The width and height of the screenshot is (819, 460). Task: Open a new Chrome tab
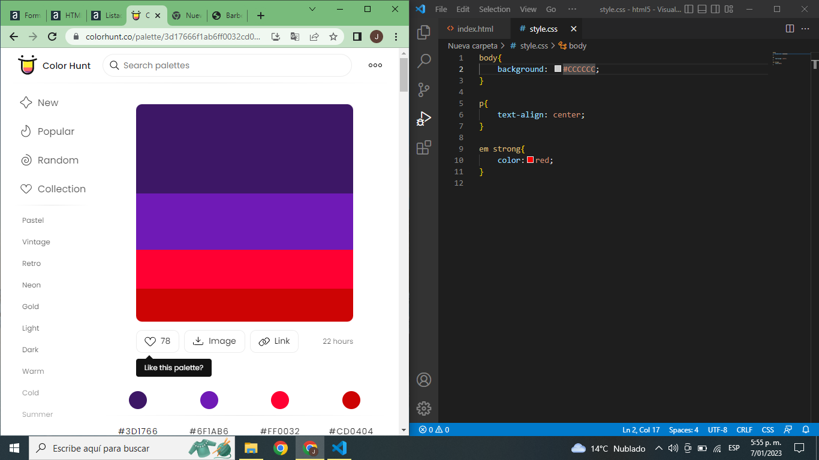click(260, 16)
